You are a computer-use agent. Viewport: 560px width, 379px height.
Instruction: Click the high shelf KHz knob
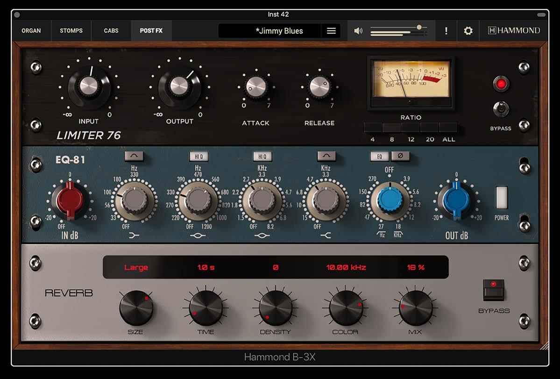(x=326, y=201)
